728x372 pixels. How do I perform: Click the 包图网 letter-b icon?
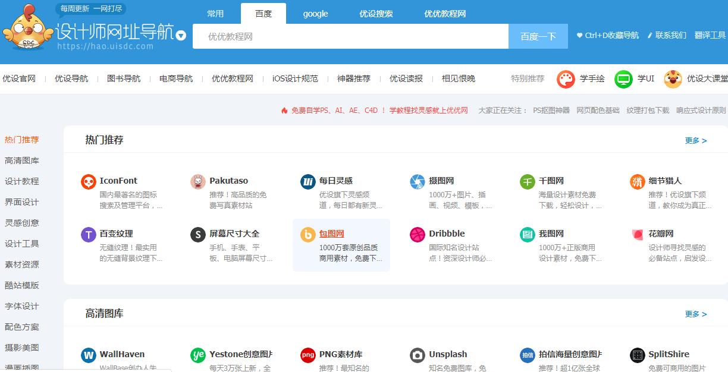pos(308,234)
